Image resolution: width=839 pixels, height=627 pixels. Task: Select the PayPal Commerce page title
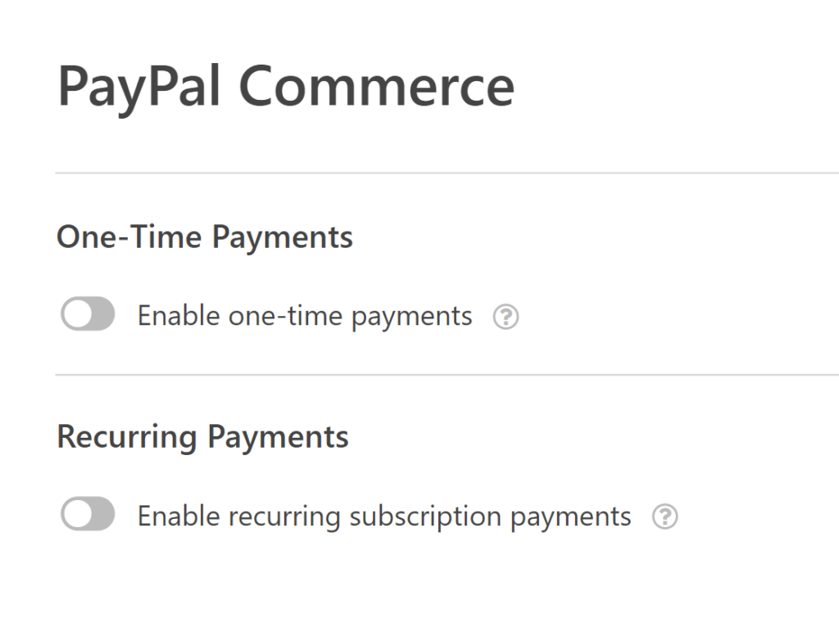point(285,84)
